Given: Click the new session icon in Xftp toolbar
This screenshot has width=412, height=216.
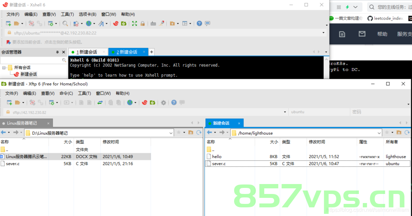Looking at the screenshot, I should pyautogui.click(x=10, y=102).
